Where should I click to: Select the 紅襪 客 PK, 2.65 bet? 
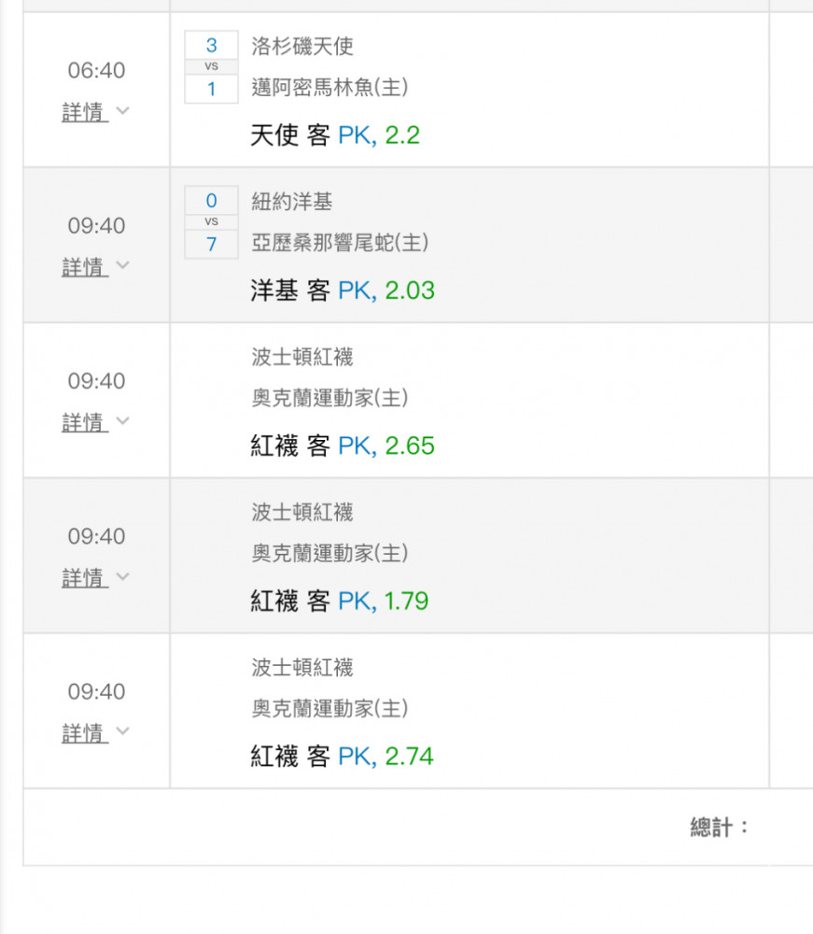pyautogui.click(x=343, y=446)
